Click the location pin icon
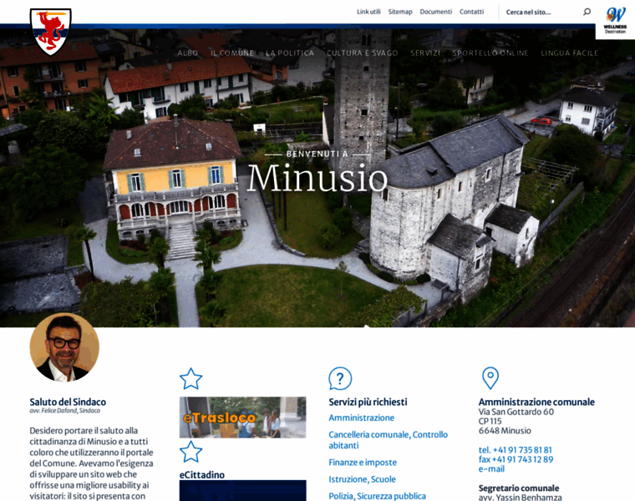 490,378
